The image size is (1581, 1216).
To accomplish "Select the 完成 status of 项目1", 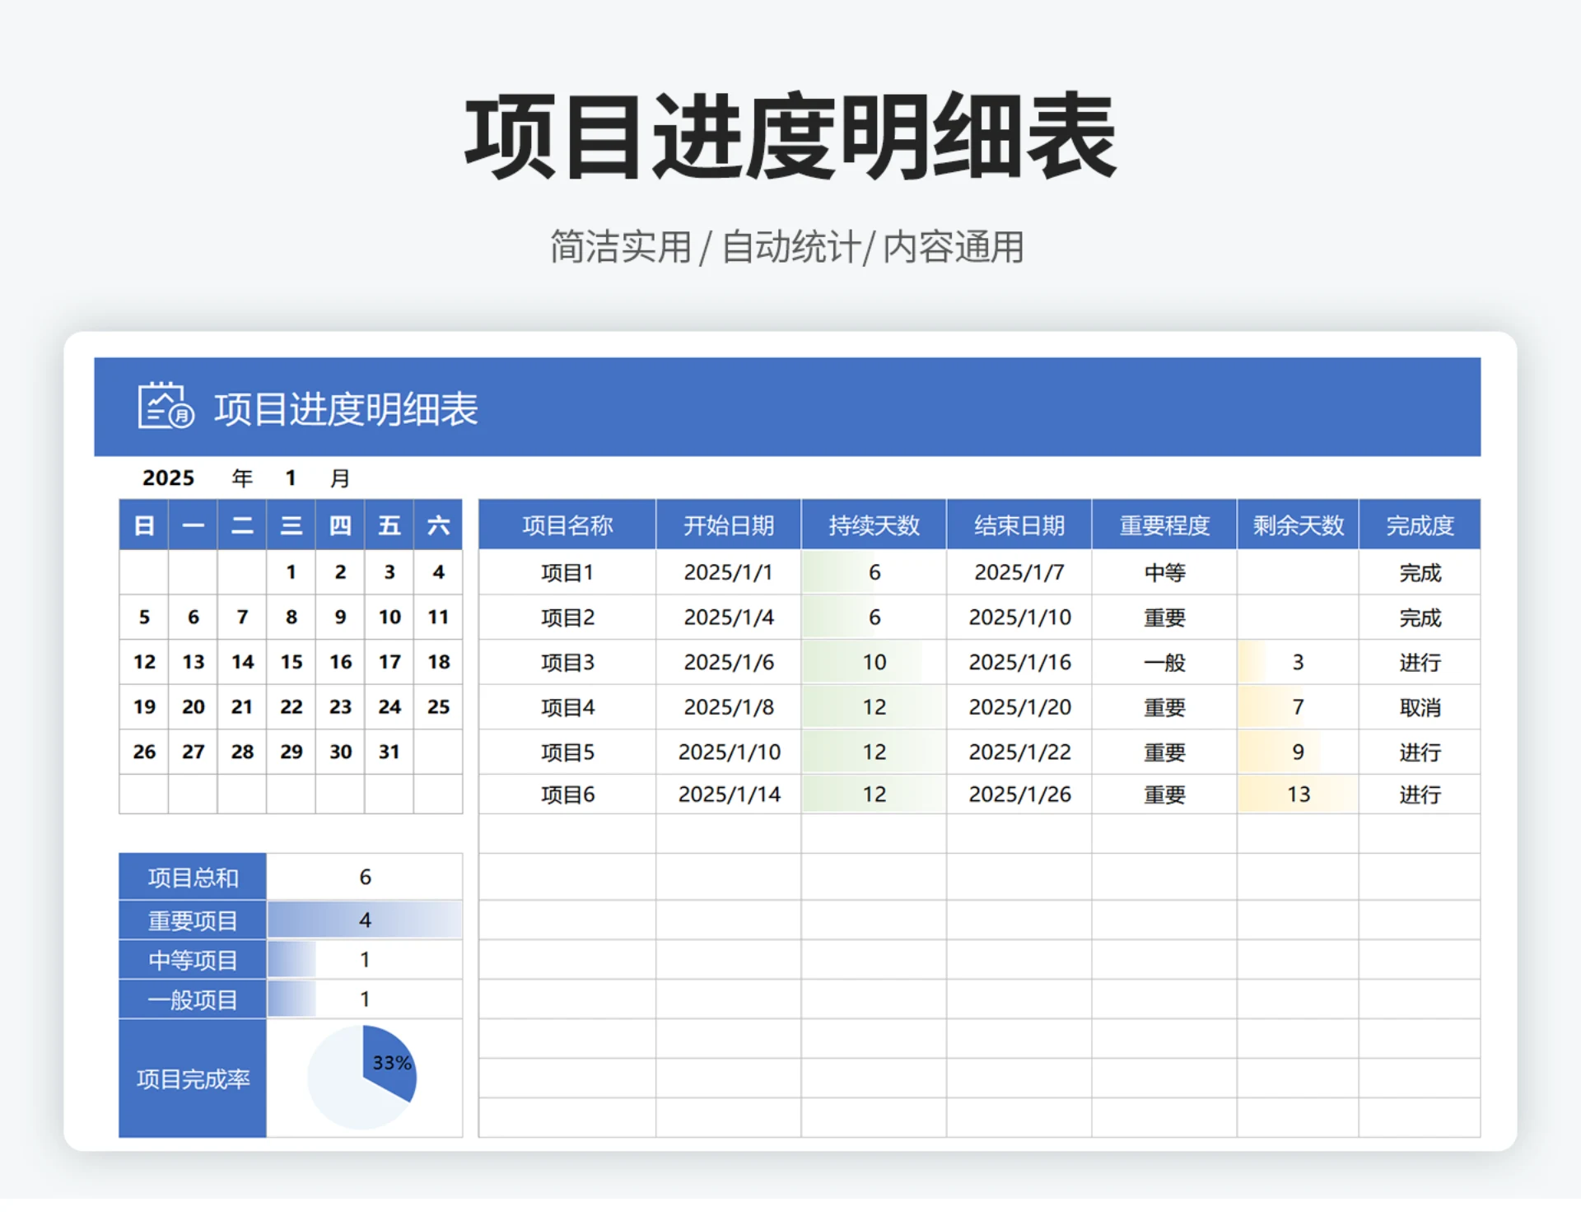I will click(1420, 572).
